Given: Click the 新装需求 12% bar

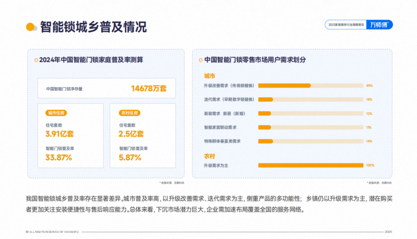Looking at the screenshot, I should tap(311, 113).
